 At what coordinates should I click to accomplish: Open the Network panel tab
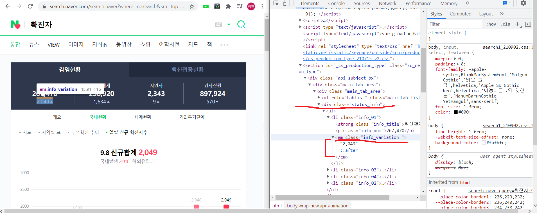[x=387, y=3]
